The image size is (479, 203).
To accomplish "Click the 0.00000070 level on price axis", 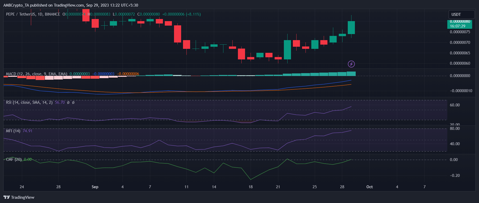I will (460, 43).
